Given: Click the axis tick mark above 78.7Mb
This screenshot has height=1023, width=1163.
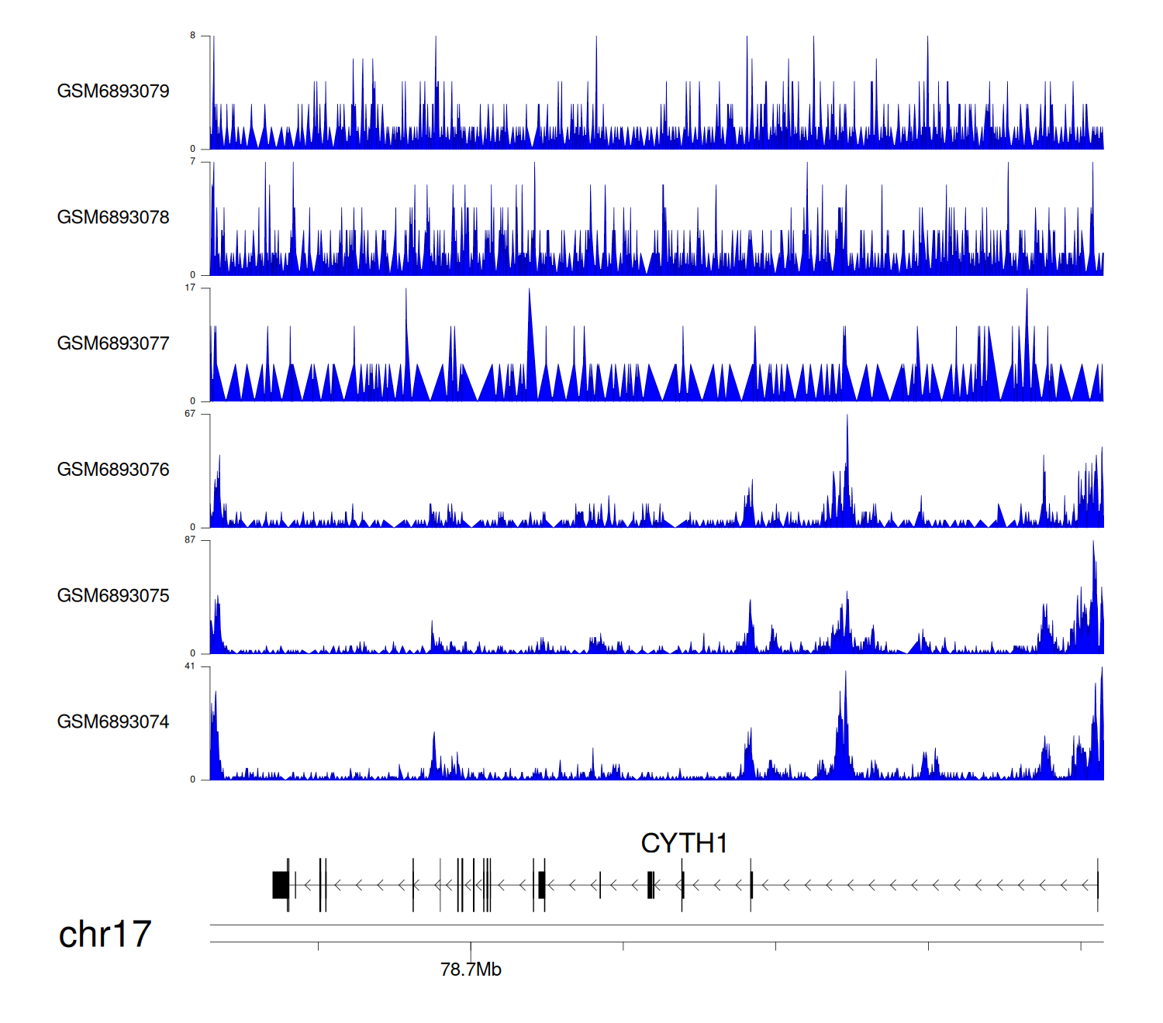Looking at the screenshot, I should point(471,947).
